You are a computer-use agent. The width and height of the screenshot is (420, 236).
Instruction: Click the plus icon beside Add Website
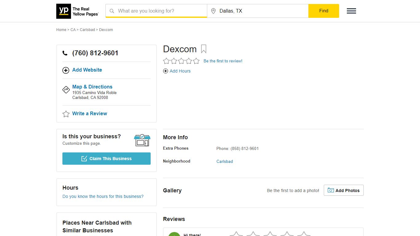[66, 70]
